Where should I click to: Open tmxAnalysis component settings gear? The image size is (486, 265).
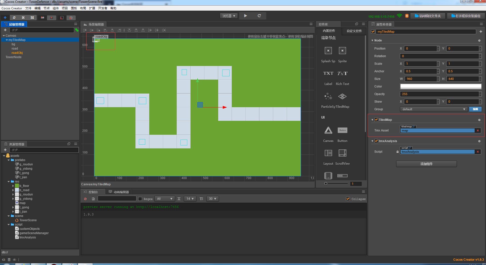479,141
